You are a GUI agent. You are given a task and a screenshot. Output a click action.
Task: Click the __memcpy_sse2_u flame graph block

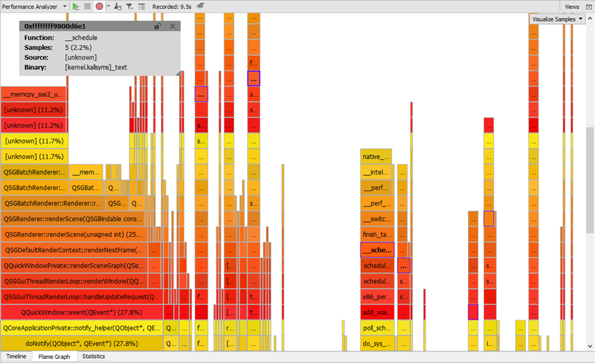(34, 94)
